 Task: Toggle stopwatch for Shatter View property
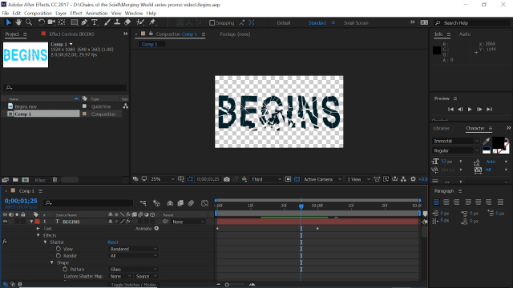click(59, 249)
